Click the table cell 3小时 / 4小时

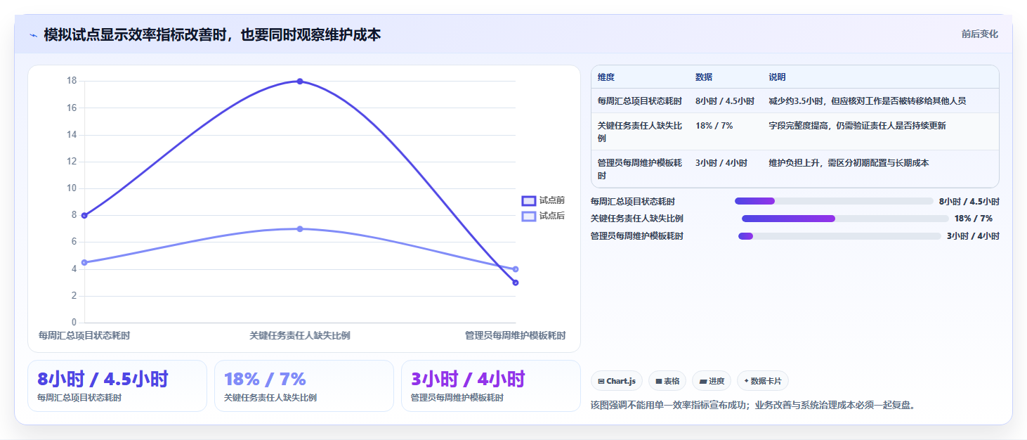721,163
